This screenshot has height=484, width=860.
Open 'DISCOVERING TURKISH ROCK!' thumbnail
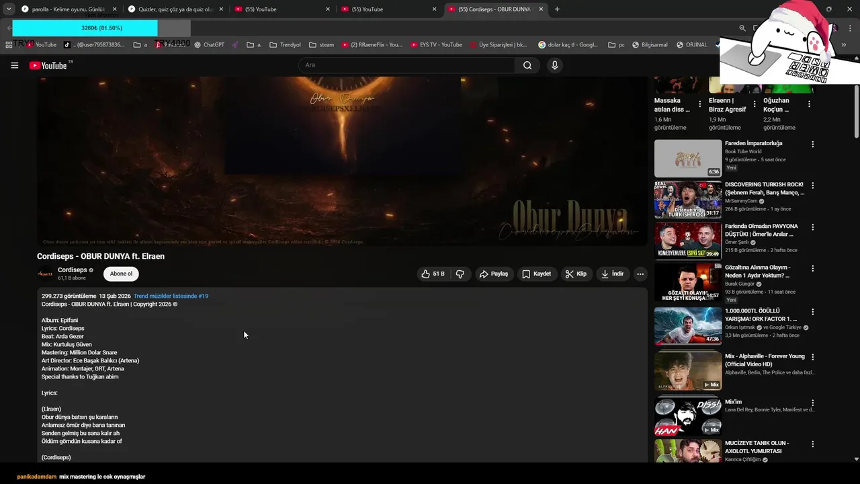[688, 200]
